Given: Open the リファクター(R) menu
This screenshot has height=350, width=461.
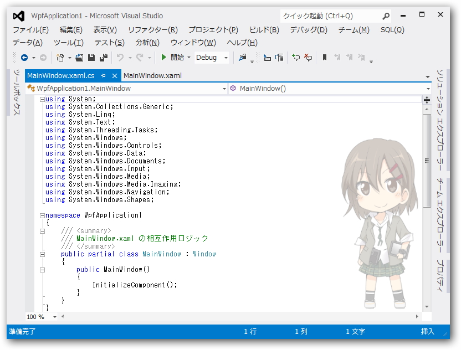Looking at the screenshot, I should coord(152,30).
